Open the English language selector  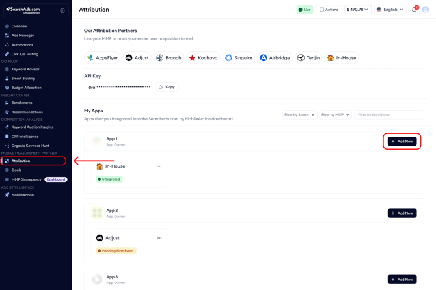[x=390, y=10]
